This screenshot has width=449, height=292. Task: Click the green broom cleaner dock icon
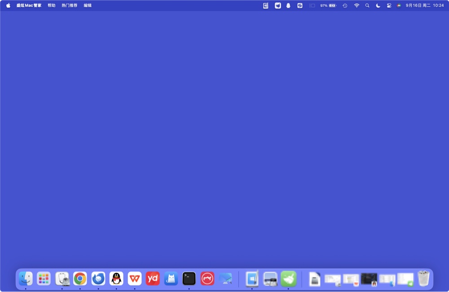tap(288, 279)
